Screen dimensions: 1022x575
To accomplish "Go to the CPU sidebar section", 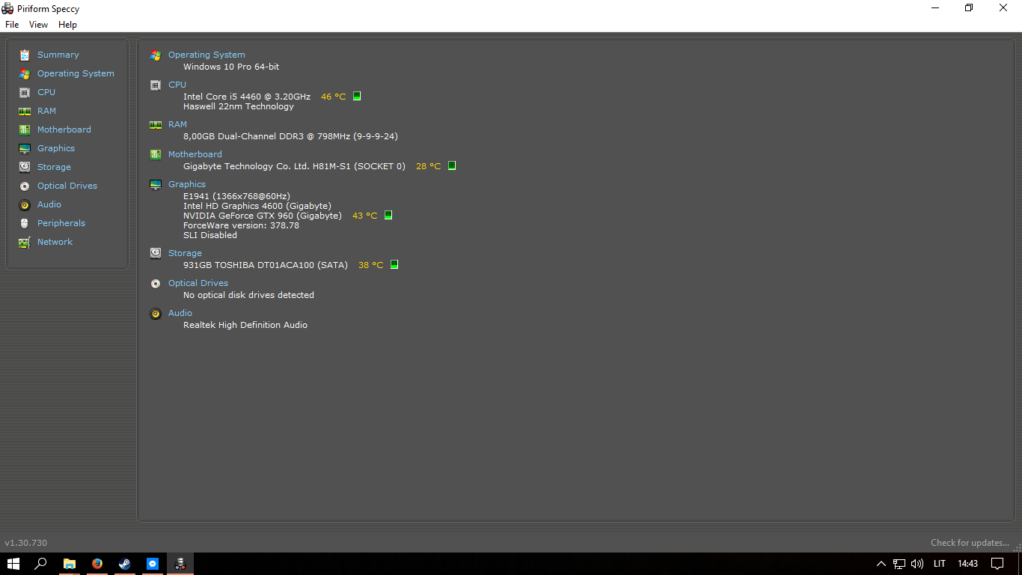I will coord(46,92).
